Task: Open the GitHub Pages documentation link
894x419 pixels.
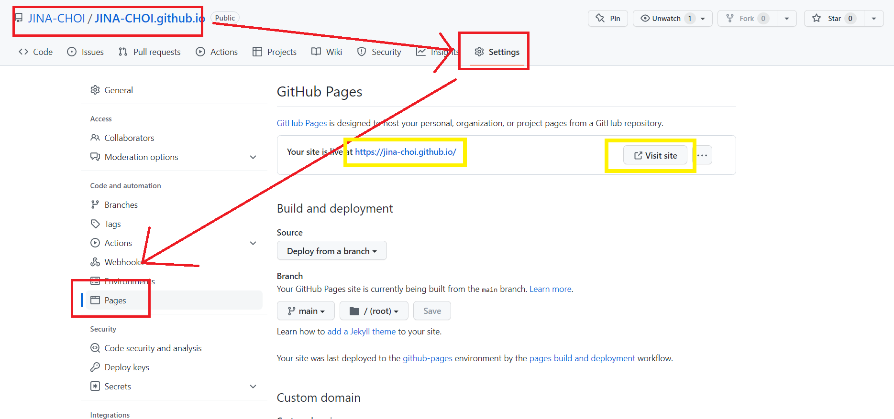Action: point(302,123)
